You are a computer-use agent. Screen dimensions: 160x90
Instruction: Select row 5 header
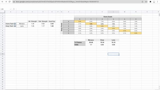[2, 24]
